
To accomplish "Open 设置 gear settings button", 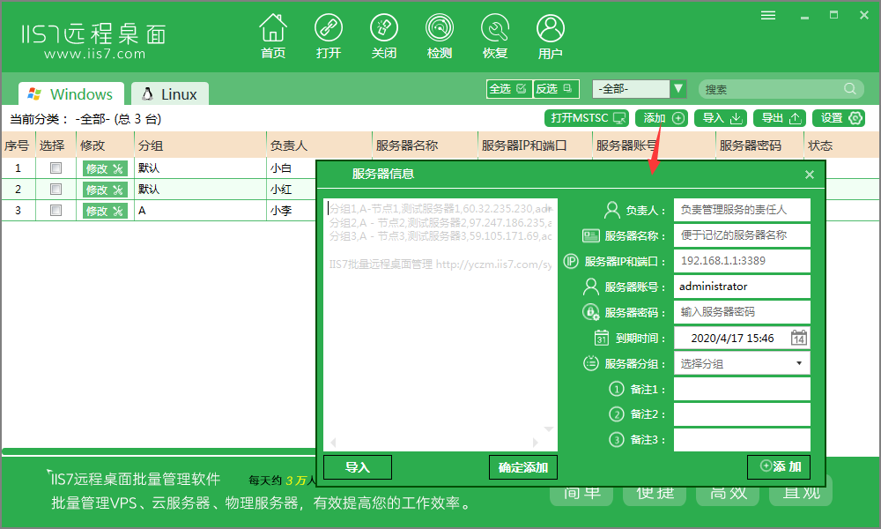I will pos(839,118).
